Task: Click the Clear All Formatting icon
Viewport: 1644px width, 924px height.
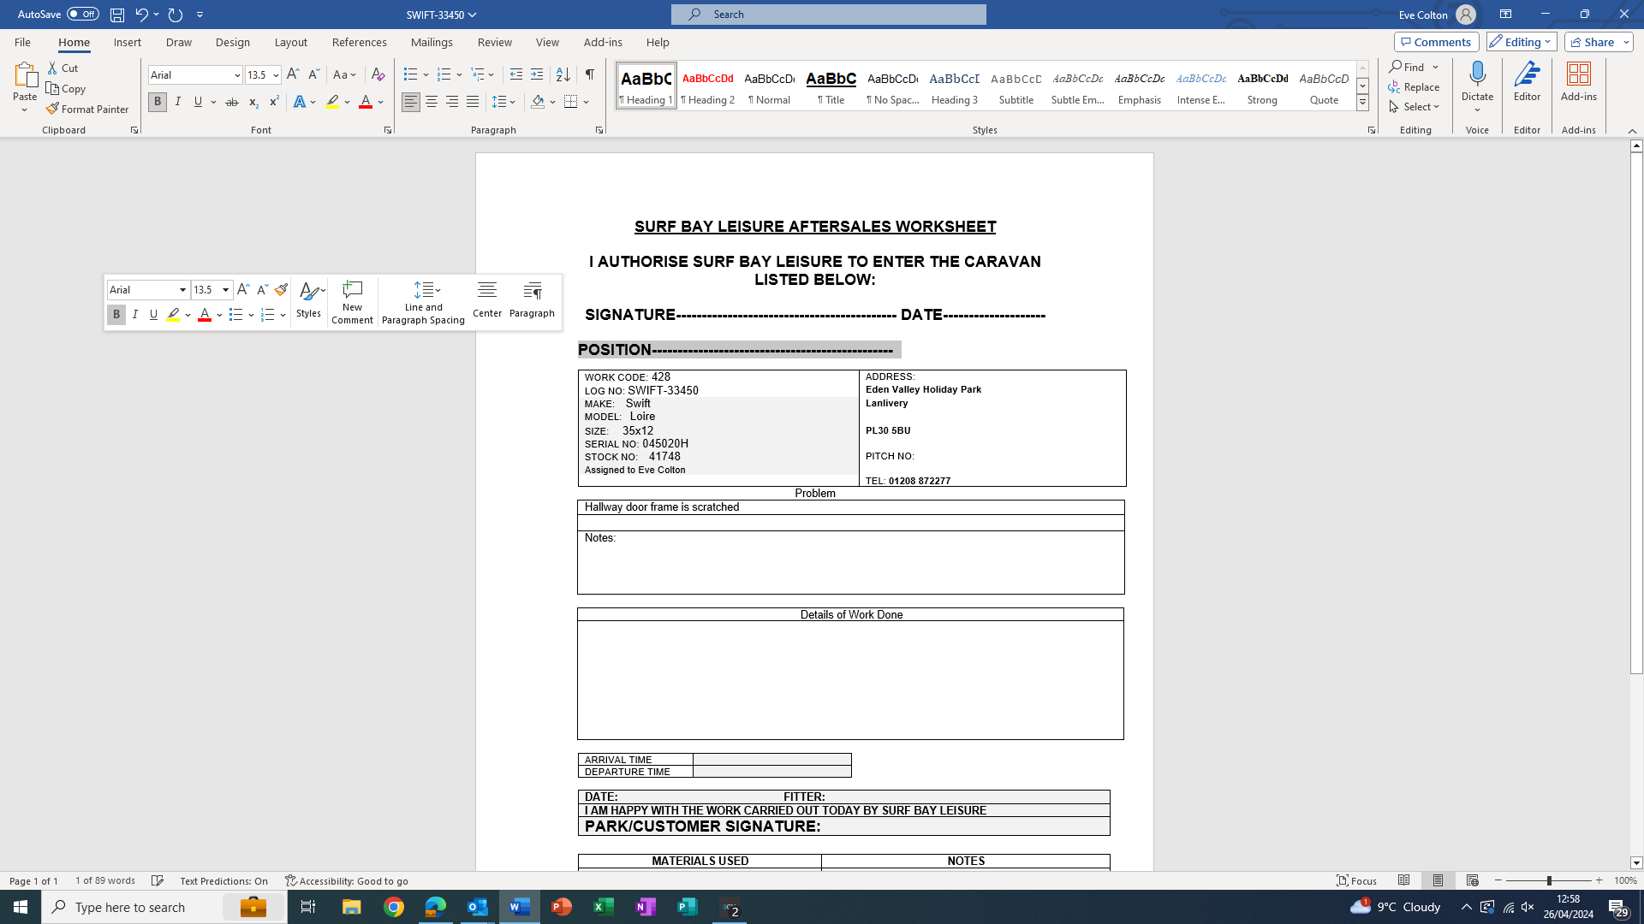Action: (x=378, y=75)
